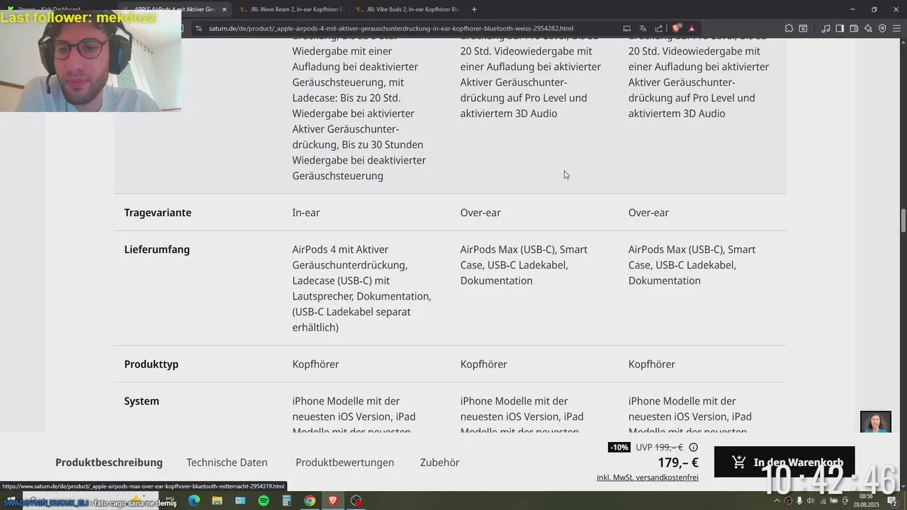Viewport: 907px width, 510px height.
Task: Open File Explorer from taskbar
Action: pos(218,501)
